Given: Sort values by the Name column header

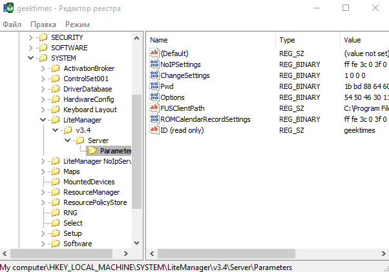Looking at the screenshot, I should click(211, 40).
